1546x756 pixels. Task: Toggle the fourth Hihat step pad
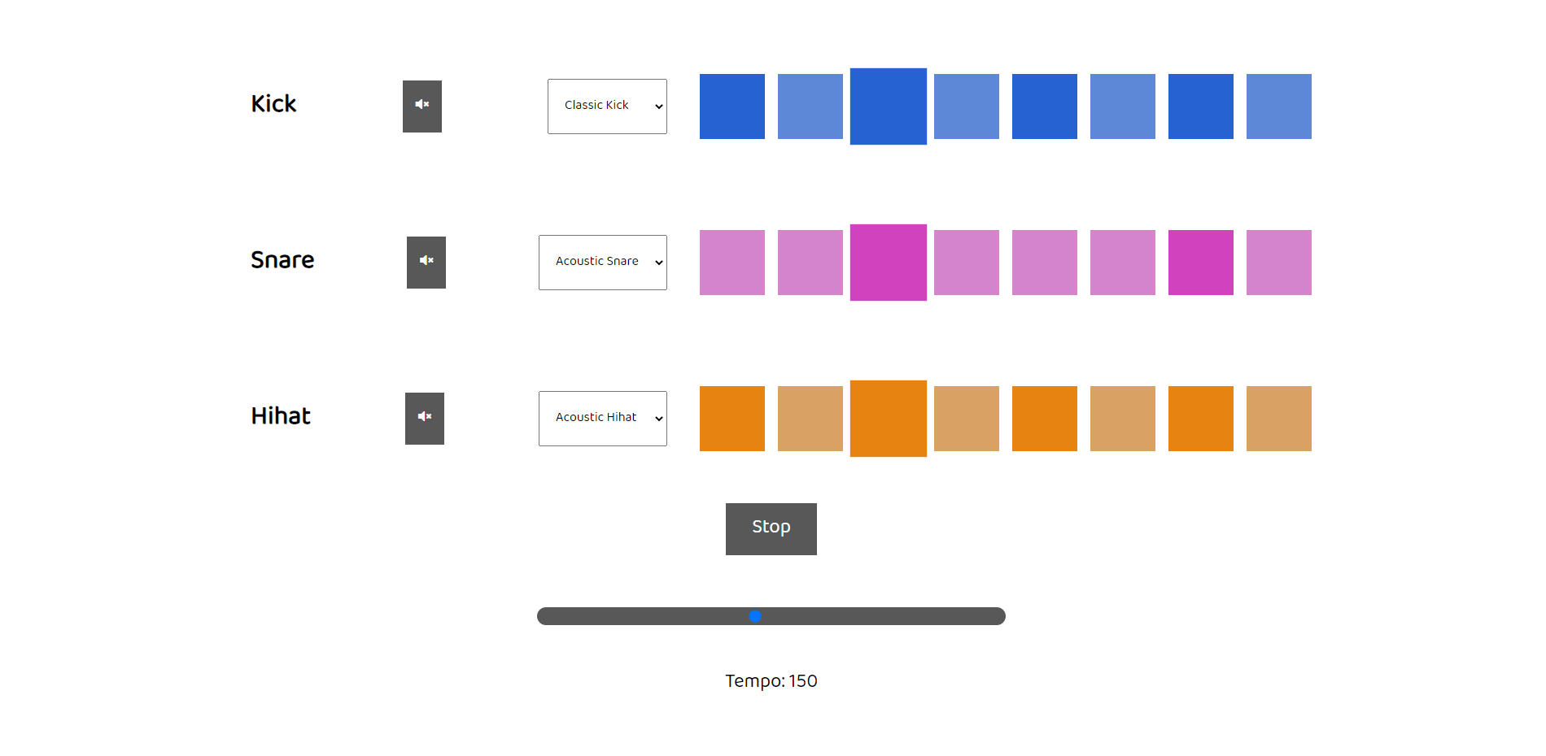point(967,419)
